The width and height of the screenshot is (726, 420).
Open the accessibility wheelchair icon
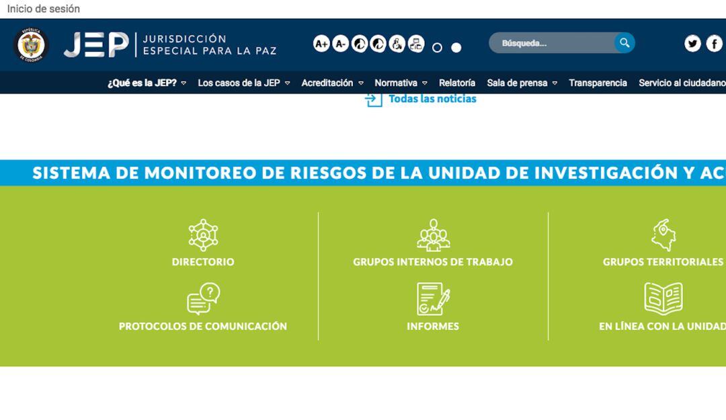[397, 44]
